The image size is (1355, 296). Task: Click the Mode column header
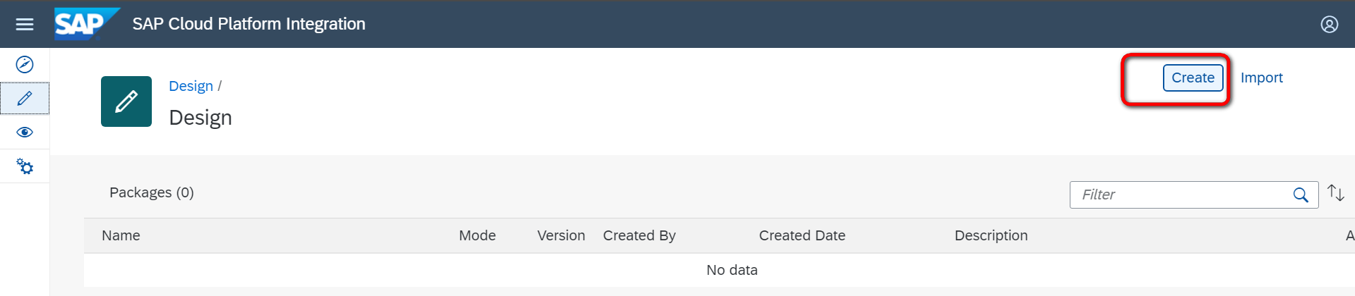(477, 236)
